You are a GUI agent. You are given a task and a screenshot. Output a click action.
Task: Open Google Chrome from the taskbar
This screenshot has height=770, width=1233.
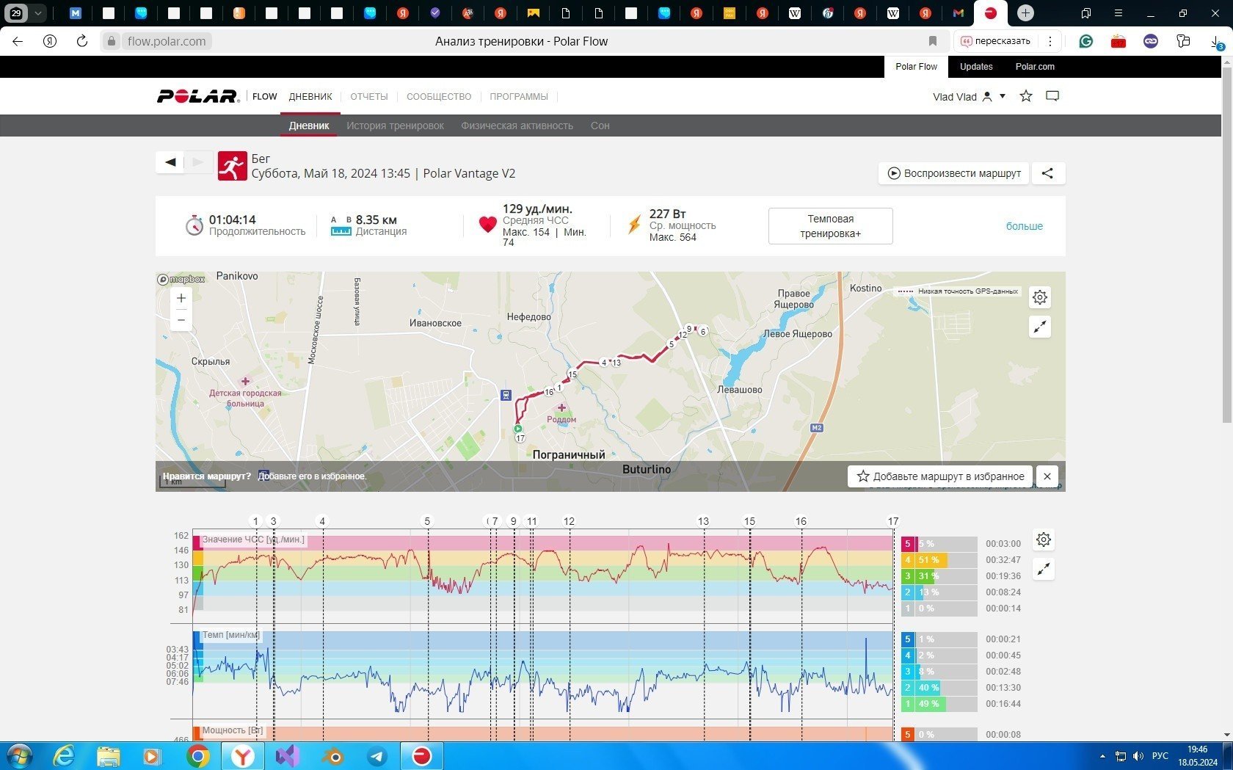(197, 756)
